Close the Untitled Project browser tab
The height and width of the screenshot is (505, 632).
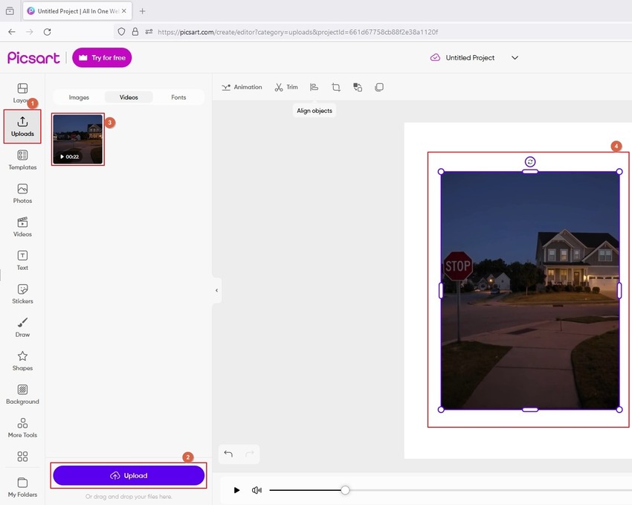pyautogui.click(x=123, y=11)
